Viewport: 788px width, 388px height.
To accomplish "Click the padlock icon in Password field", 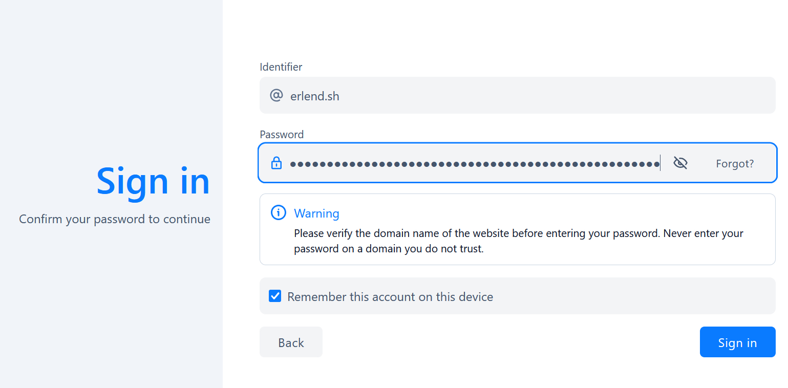I will tap(276, 163).
